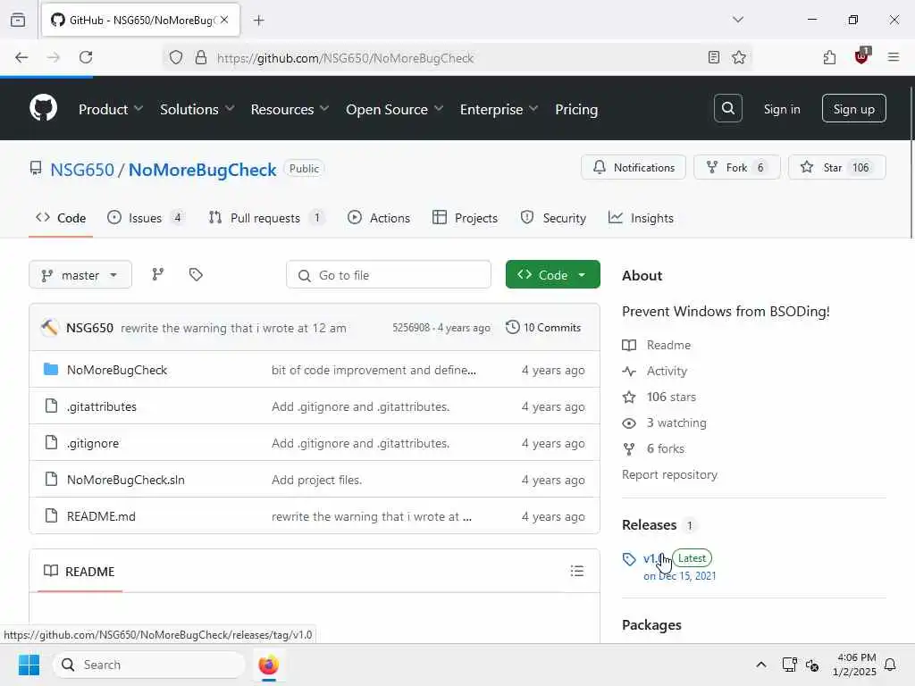Click taskbar Search box
Image resolution: width=915 pixels, height=686 pixels.
click(x=149, y=665)
